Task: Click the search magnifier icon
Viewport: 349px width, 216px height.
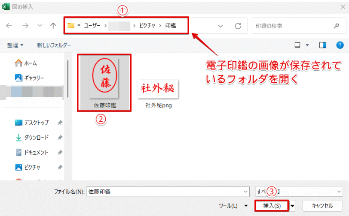Action: tap(337, 26)
